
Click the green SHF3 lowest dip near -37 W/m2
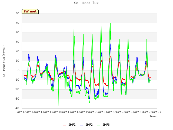coord(58,106)
